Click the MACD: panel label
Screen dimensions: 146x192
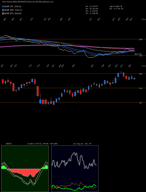[x=8, y=143]
